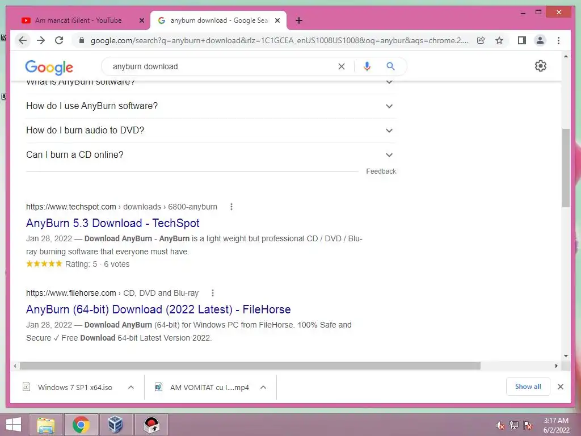Click the scroll down arrow
This screenshot has width=581, height=436.
[x=566, y=356]
